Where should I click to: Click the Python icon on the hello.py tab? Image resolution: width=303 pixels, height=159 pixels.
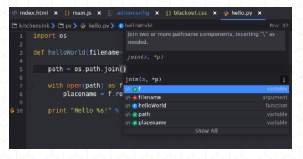[x=226, y=13]
